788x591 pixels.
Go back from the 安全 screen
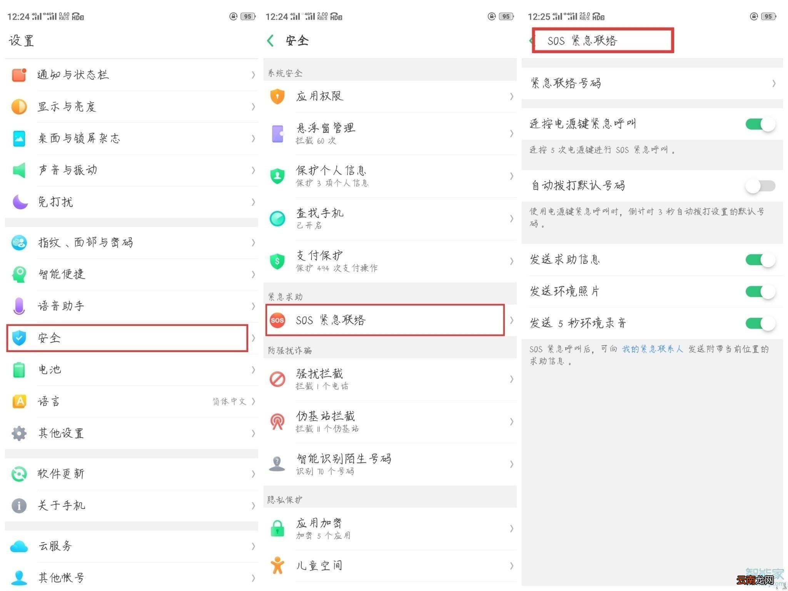[270, 41]
